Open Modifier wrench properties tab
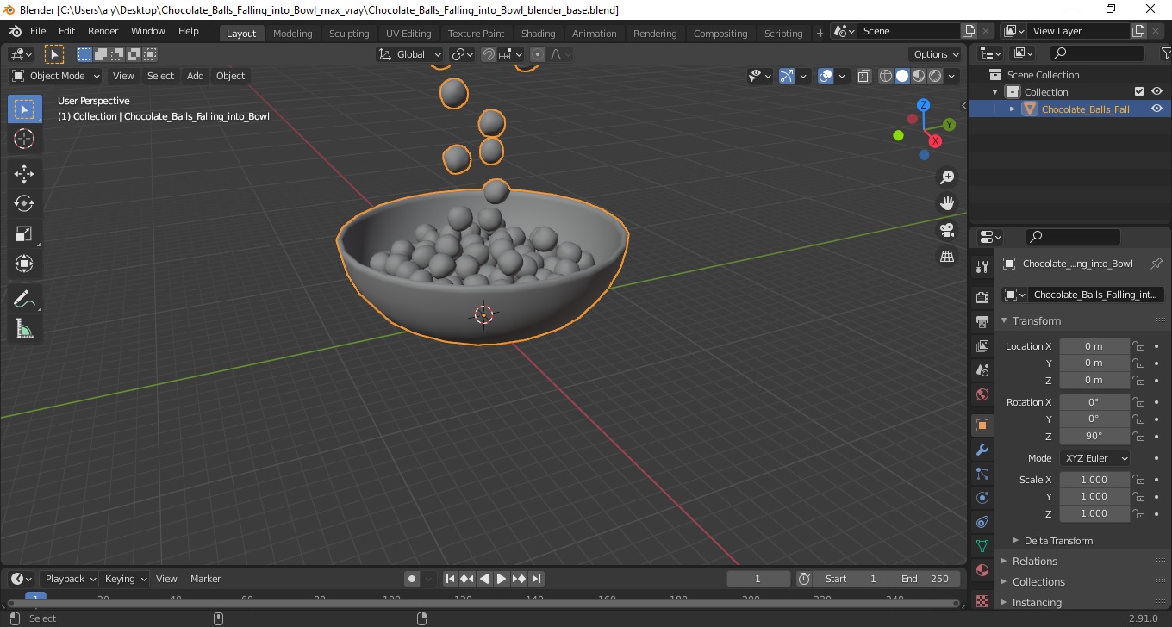The height and width of the screenshot is (627, 1172). pos(982,450)
